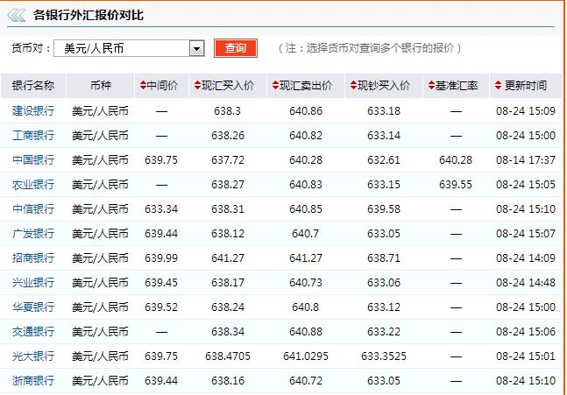Select 浙商银行 sell rate 640.72
This screenshot has width=567, height=395.
pos(306,381)
